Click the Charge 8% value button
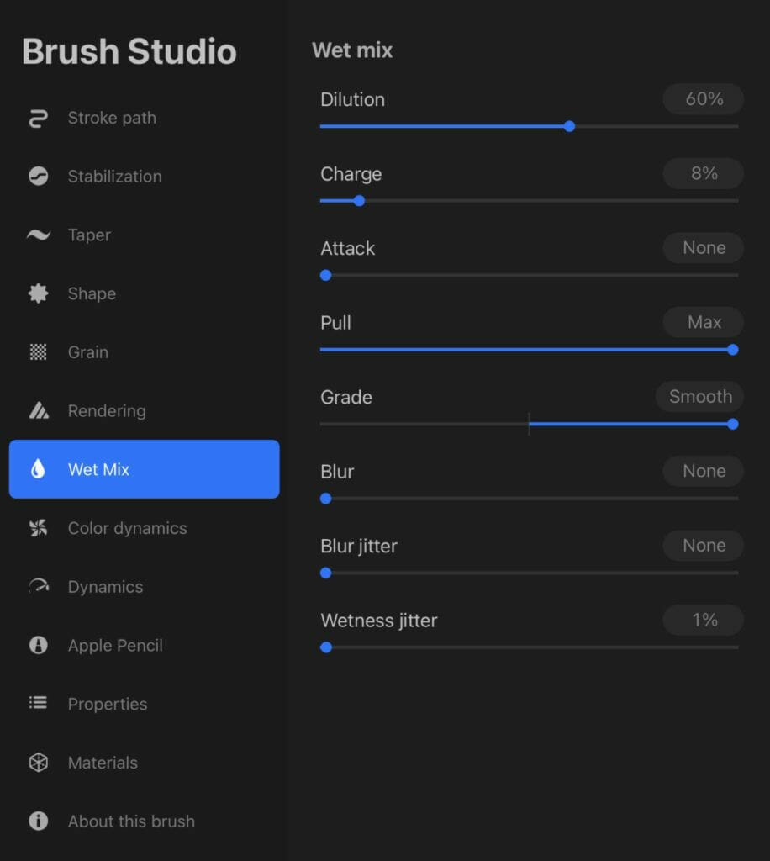Viewport: 770px width, 861px height. tap(704, 173)
